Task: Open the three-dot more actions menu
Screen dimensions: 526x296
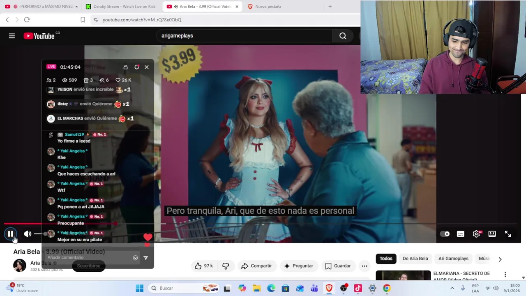Action: (x=365, y=266)
